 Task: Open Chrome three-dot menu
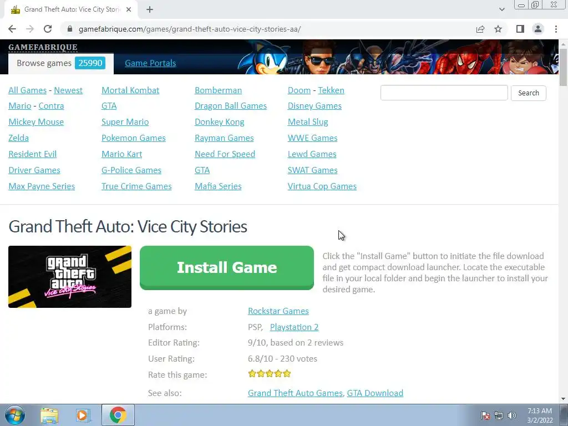556,29
